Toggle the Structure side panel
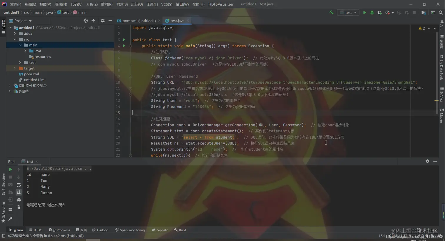This screenshot has width=445, height=241. pos(3,184)
